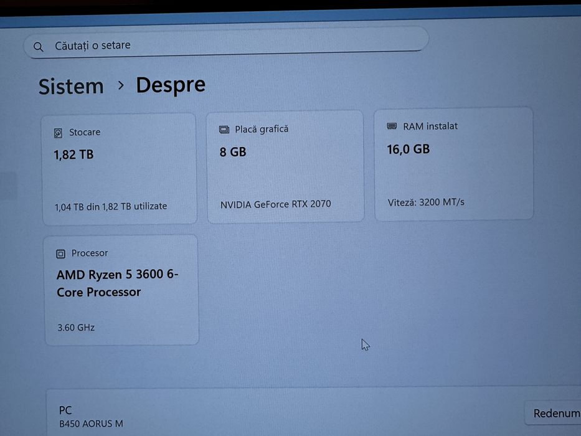Click the breadcrumb chevron after Sistem
Viewport: 581px width, 436px height.
[x=120, y=86]
